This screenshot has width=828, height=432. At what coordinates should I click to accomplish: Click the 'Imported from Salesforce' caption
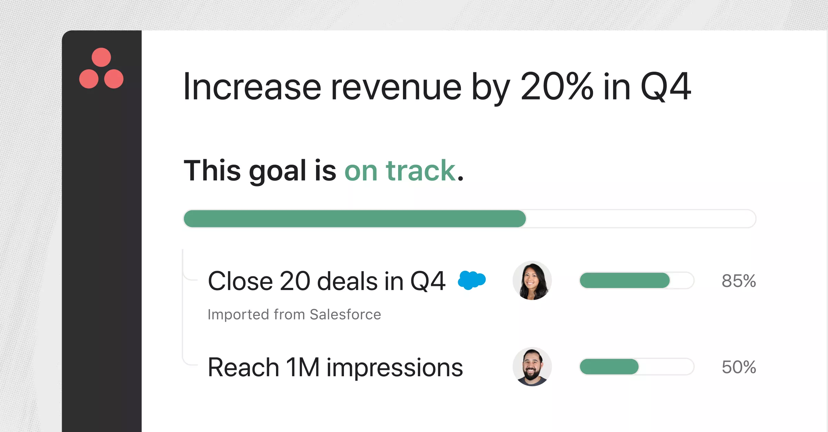click(294, 315)
